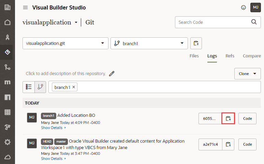
Task: Click the branch1 label on commit
Action: tap(48, 116)
